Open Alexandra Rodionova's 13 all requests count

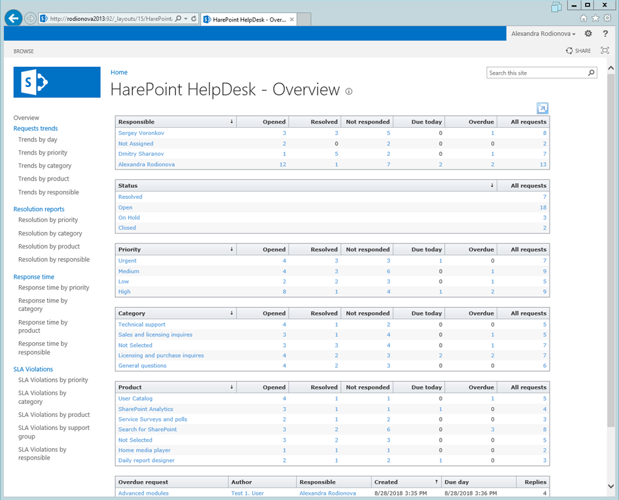(543, 164)
